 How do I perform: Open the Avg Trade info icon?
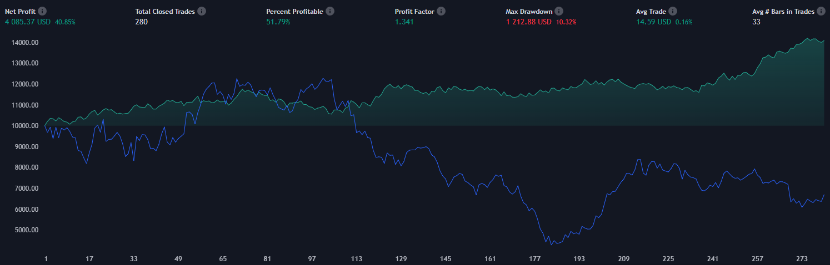coord(673,11)
